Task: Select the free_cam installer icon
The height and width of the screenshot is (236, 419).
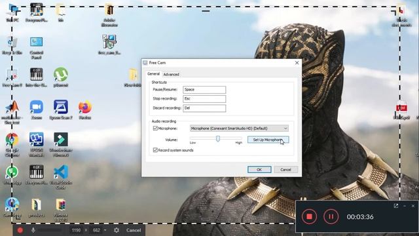Action: (109, 44)
